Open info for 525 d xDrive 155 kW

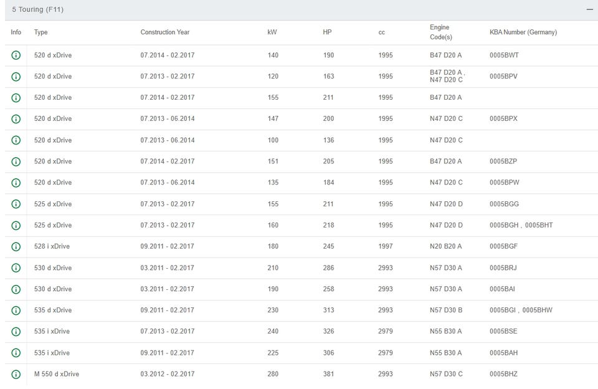(x=16, y=204)
